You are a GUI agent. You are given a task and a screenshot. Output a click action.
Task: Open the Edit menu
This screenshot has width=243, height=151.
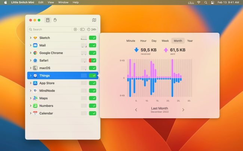[41, 3]
